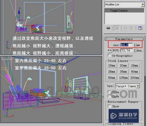The width and height of the screenshot is (147, 126).
Task: Choose the 50mm stock lens
Action: pyautogui.click(x=135, y=72)
